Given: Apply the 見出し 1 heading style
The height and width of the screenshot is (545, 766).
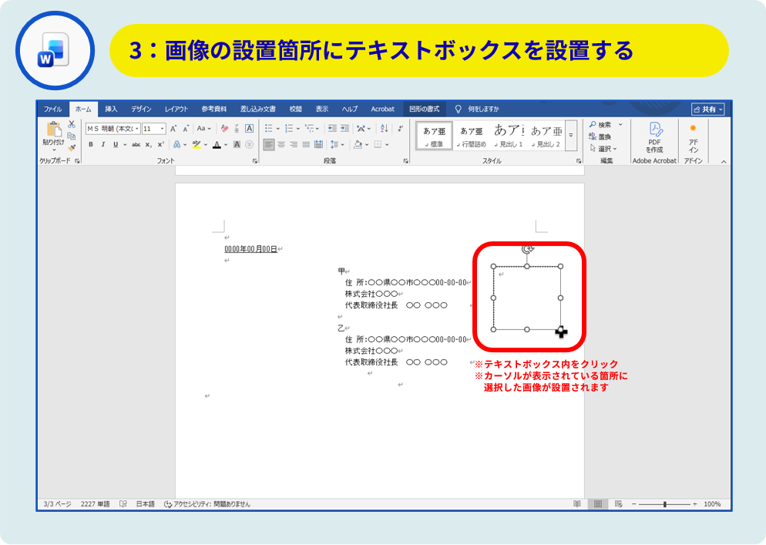Looking at the screenshot, I should 509,135.
